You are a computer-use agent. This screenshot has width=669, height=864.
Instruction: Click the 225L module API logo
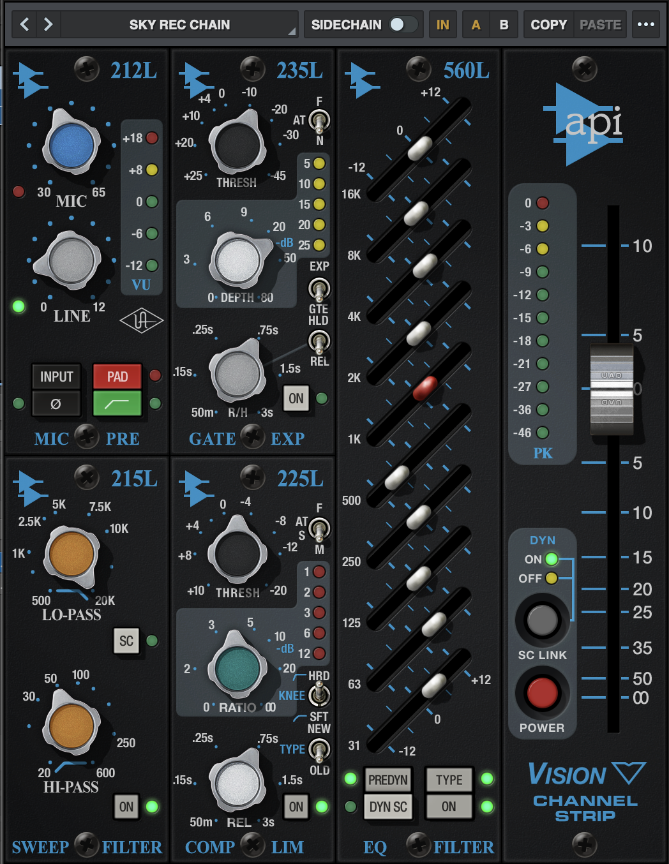click(197, 488)
